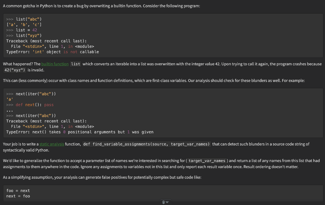Click the "As a simplifying assumption" sentence

102,177
